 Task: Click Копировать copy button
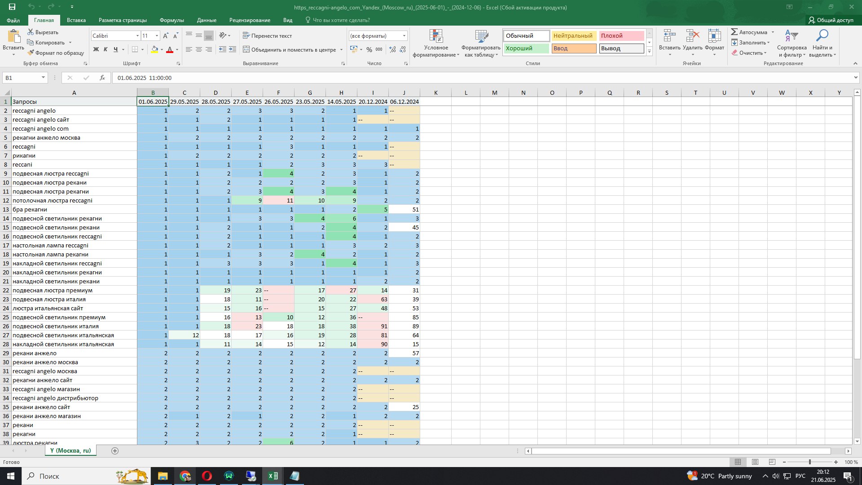(46, 43)
